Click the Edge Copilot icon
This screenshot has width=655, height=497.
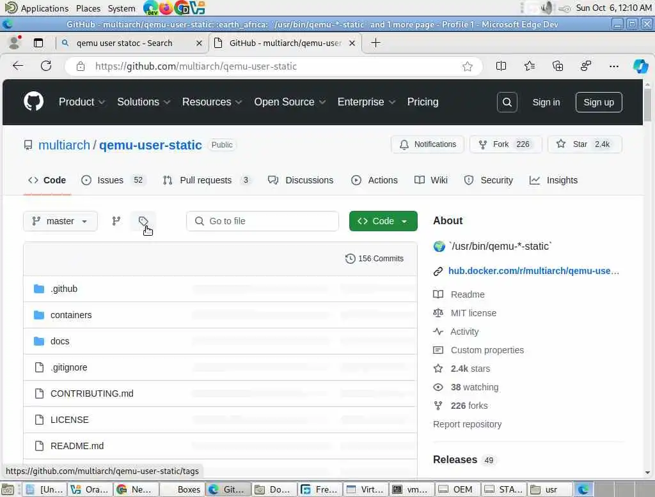[640, 66]
